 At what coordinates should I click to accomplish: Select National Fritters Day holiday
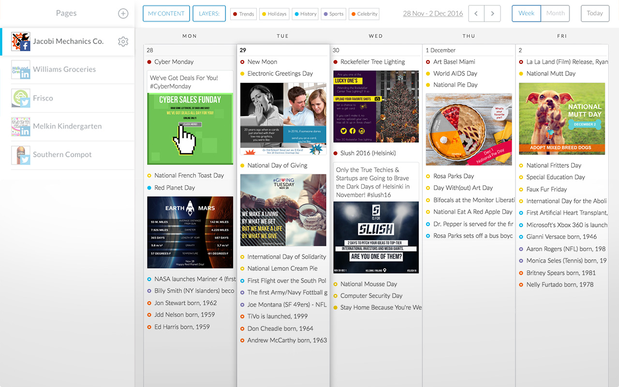pos(554,165)
